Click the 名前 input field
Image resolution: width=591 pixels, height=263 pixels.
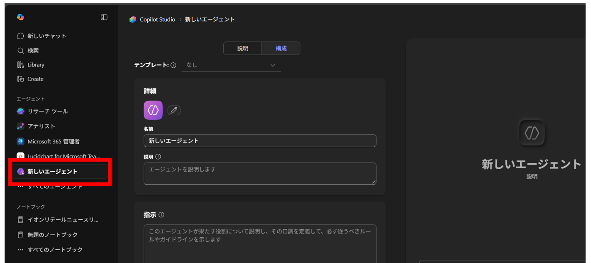(260, 141)
